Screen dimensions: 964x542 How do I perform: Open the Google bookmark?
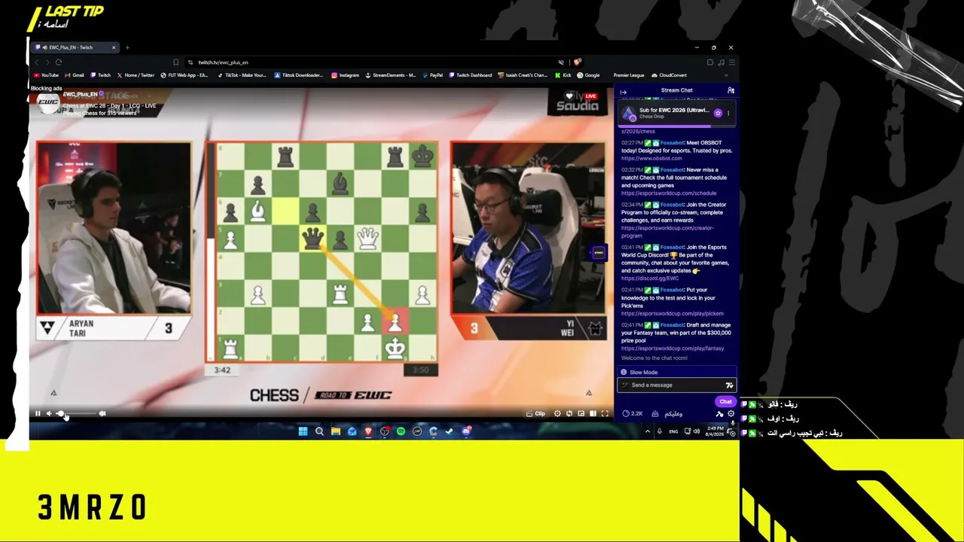pos(588,75)
